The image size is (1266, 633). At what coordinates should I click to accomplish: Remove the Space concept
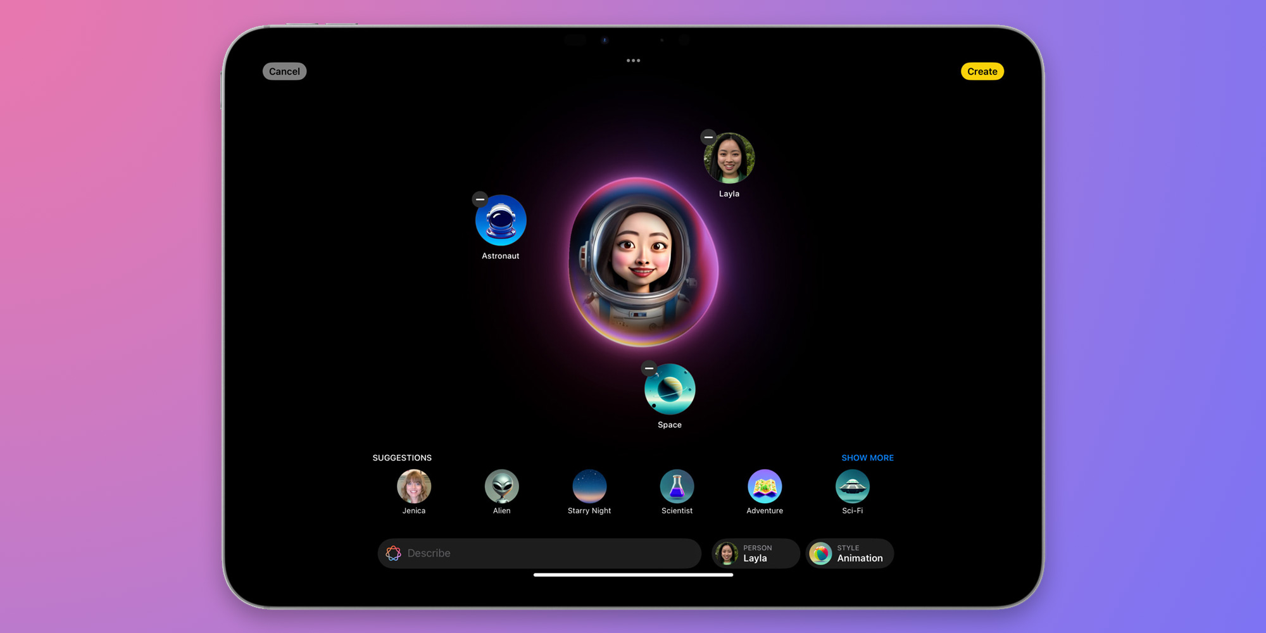pyautogui.click(x=649, y=368)
